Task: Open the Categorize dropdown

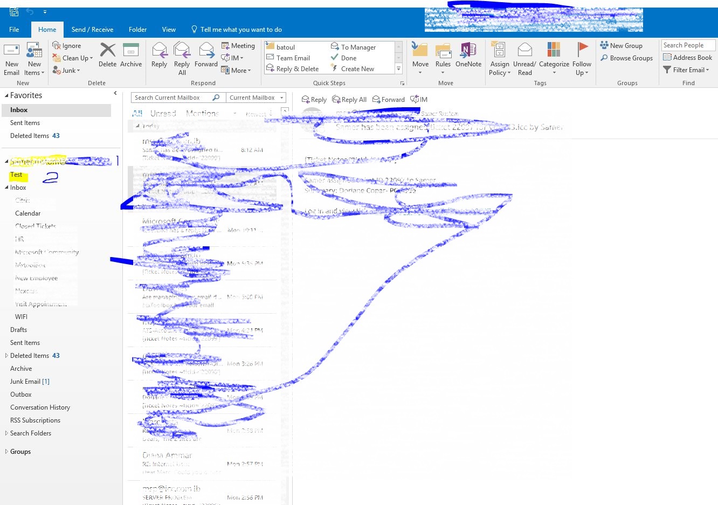Action: tap(554, 59)
